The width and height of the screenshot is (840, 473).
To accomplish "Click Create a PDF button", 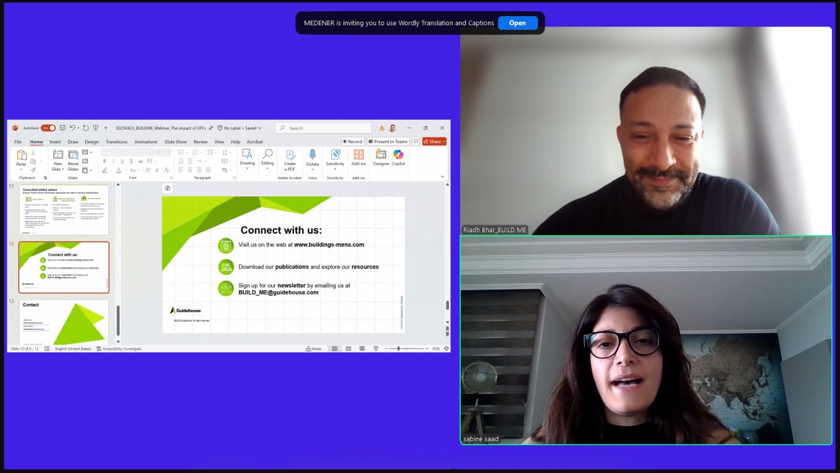I will pyautogui.click(x=290, y=161).
